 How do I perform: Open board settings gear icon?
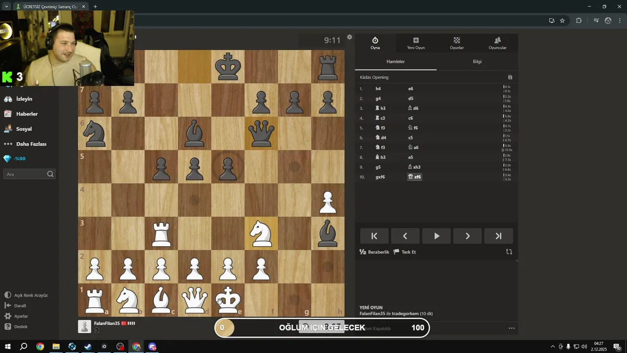click(x=349, y=37)
